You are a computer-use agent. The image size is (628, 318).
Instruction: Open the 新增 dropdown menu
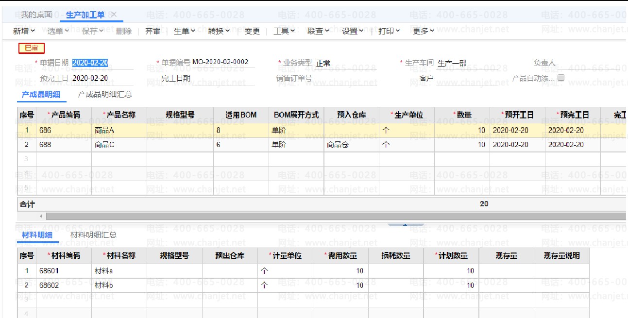(24, 31)
